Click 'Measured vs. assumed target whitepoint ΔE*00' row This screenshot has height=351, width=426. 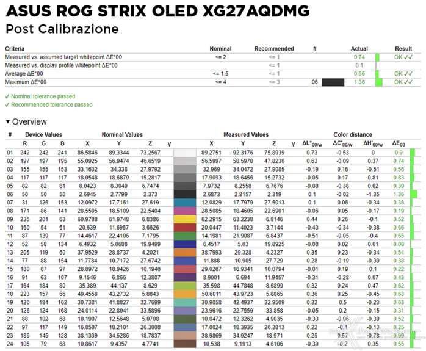pyautogui.click(x=213, y=57)
